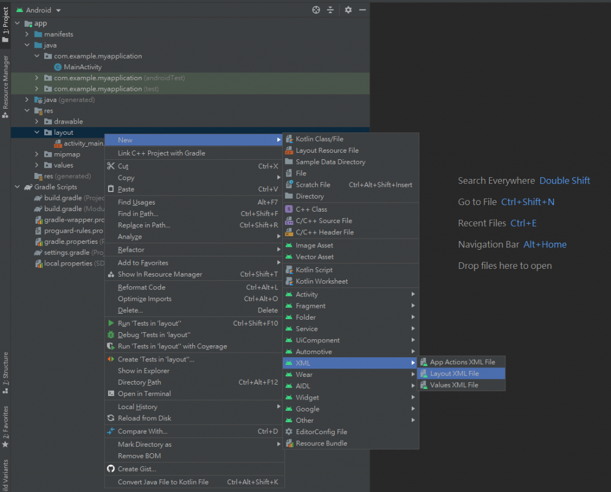Click Run with Coverage menu entry
This screenshot has width=611, height=492.
[x=195, y=346]
